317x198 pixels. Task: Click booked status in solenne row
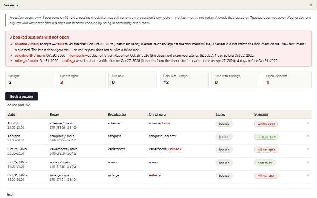click(224, 124)
